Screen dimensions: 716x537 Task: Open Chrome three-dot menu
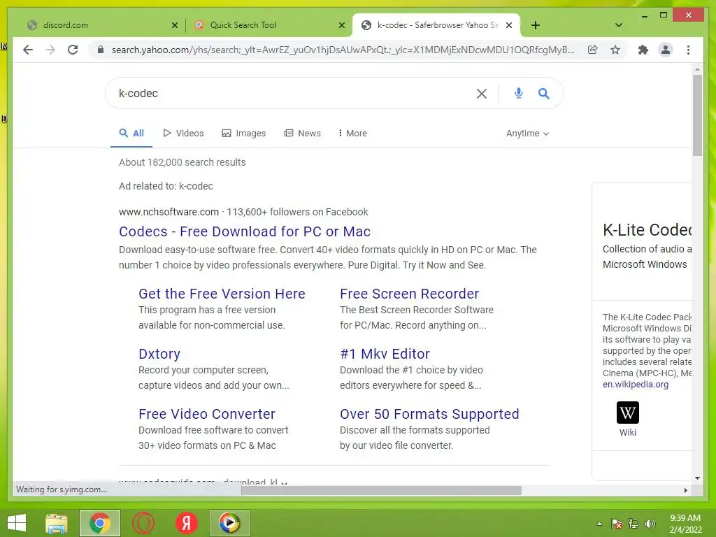pos(688,50)
